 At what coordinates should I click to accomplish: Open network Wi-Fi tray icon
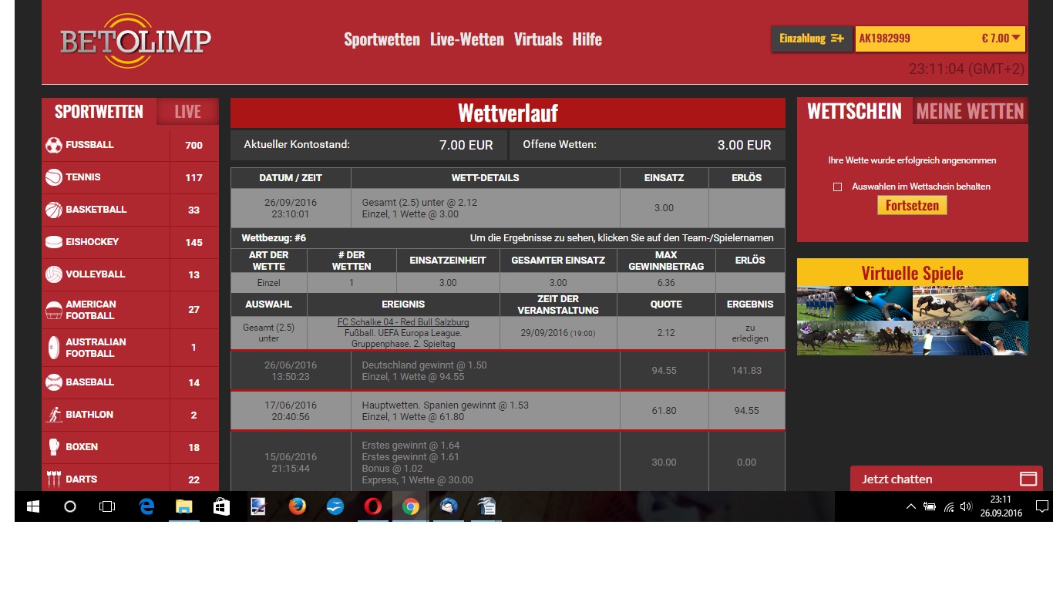949,506
